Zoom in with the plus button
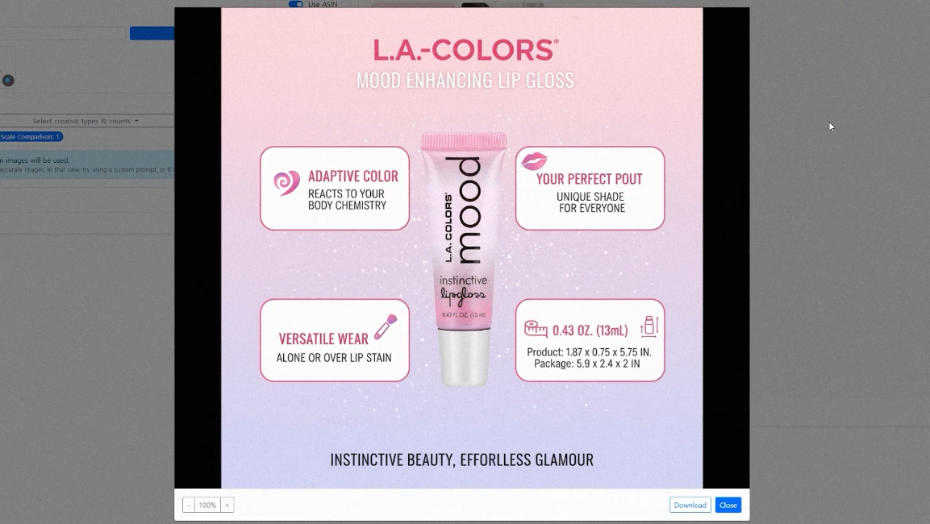Screen dimensions: 930x524 (x=227, y=505)
